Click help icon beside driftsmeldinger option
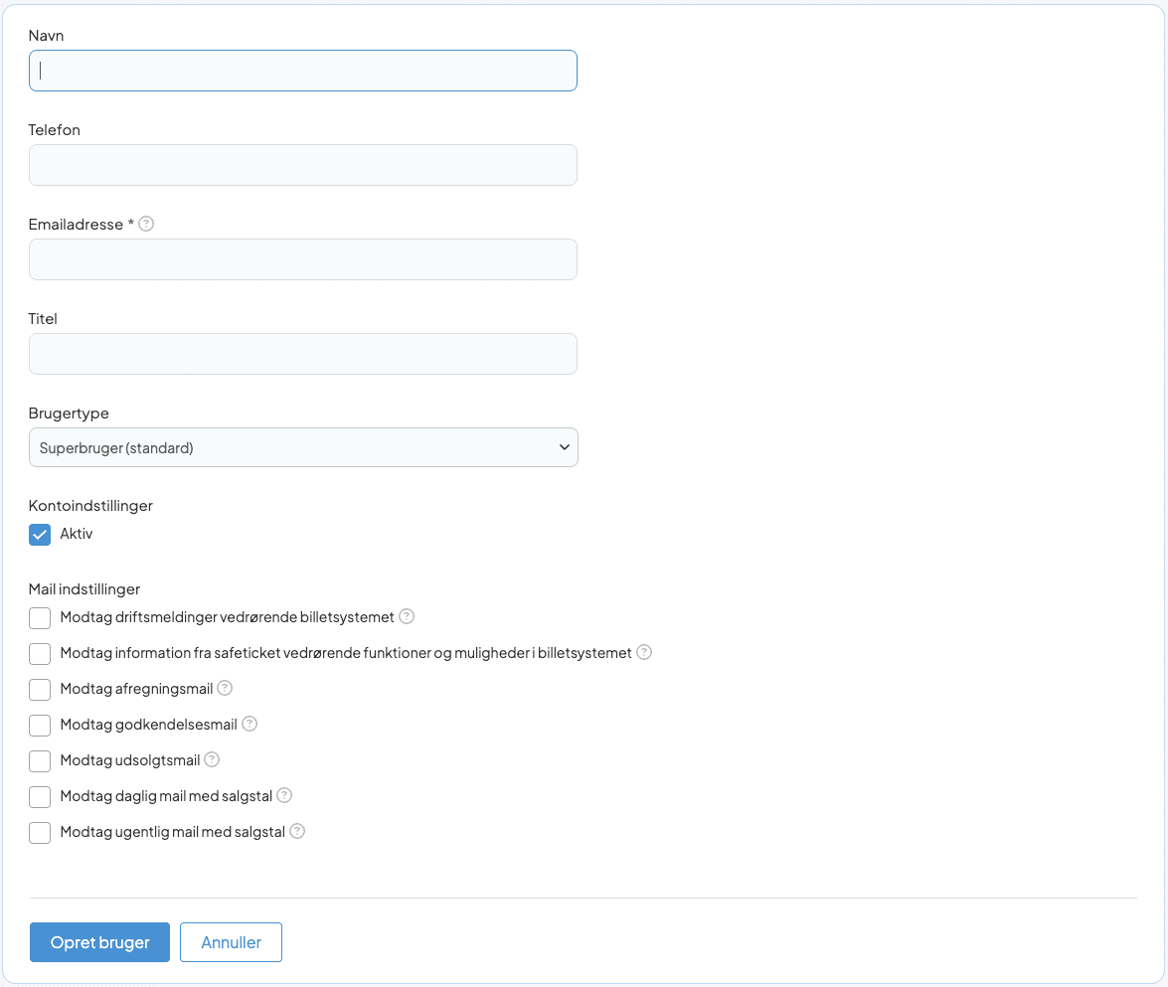Image resolution: width=1168 pixels, height=987 pixels. click(407, 616)
